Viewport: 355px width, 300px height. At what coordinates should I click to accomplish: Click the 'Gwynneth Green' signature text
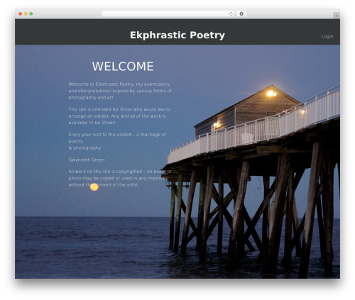click(87, 160)
